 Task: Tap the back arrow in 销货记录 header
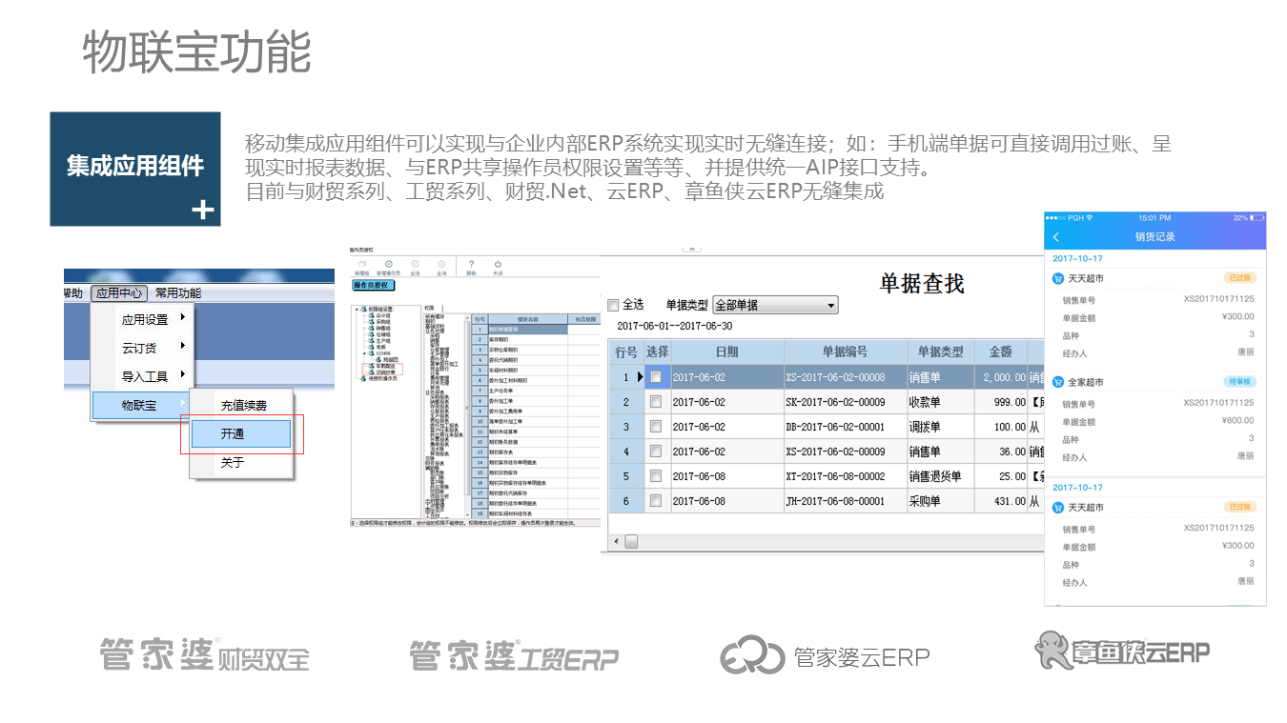tap(1056, 237)
